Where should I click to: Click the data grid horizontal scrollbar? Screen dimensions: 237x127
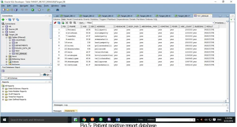point(139,101)
